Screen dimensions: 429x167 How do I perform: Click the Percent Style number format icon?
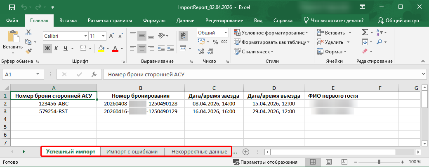click(x=216, y=42)
